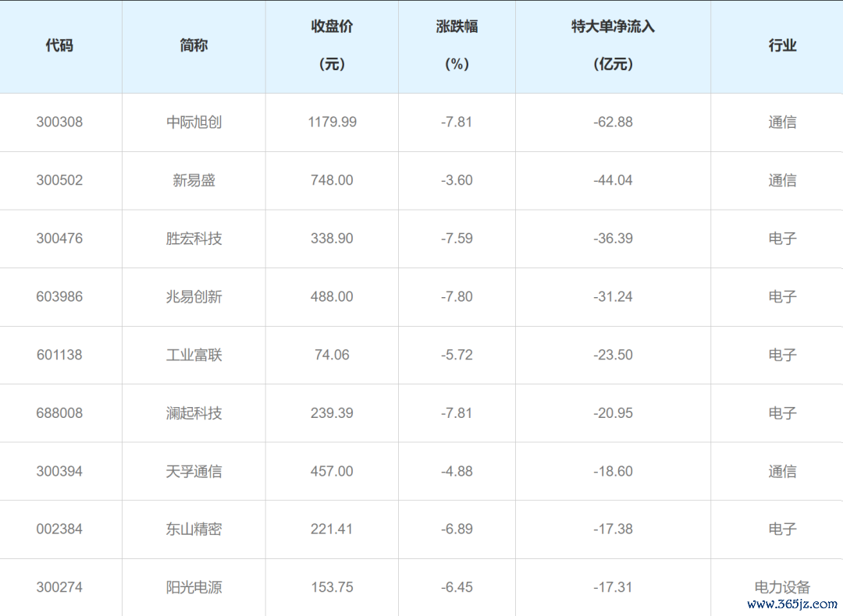Click closing price 221.41
This screenshot has width=843, height=616.
(x=332, y=529)
